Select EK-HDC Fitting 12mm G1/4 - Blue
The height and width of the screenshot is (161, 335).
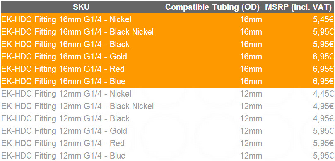pos(167,155)
